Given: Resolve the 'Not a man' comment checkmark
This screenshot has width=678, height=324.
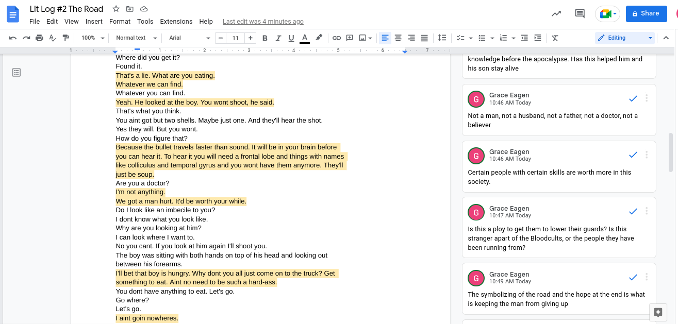Looking at the screenshot, I should pos(633,98).
